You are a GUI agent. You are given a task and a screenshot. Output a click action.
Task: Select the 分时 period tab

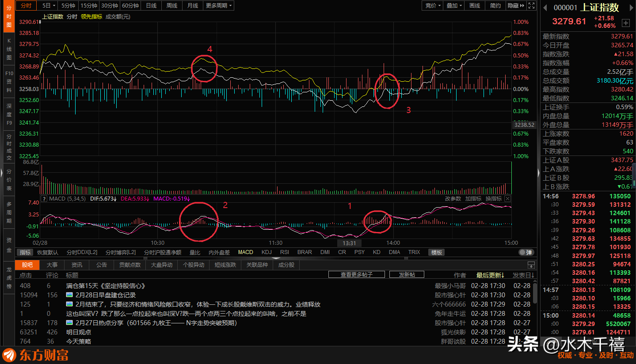pyautogui.click(x=27, y=6)
